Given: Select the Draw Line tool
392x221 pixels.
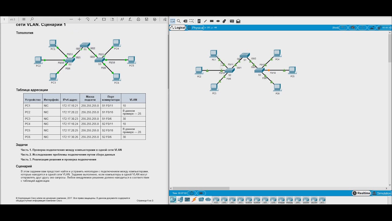Looking at the screenshot, I should click(x=205, y=21).
